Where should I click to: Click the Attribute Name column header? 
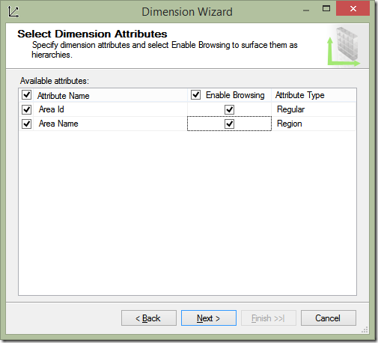pyautogui.click(x=64, y=96)
